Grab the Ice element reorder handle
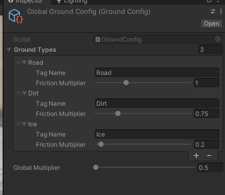 18,124
